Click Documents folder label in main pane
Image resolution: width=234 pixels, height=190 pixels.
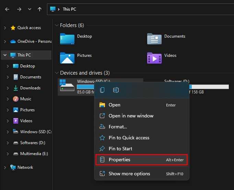[175, 36]
